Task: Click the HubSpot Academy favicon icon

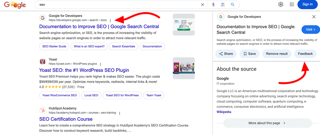Action: (42, 110)
